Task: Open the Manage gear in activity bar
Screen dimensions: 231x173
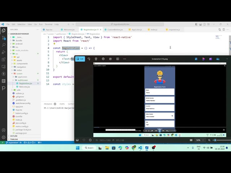Action: point(4,137)
